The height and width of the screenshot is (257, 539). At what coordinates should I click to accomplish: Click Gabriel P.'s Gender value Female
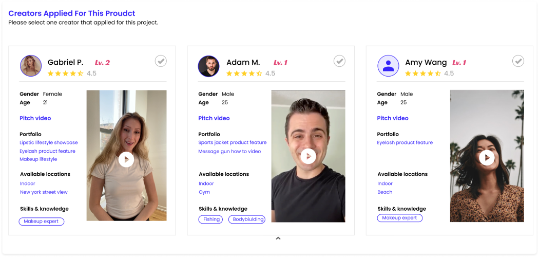[52, 94]
